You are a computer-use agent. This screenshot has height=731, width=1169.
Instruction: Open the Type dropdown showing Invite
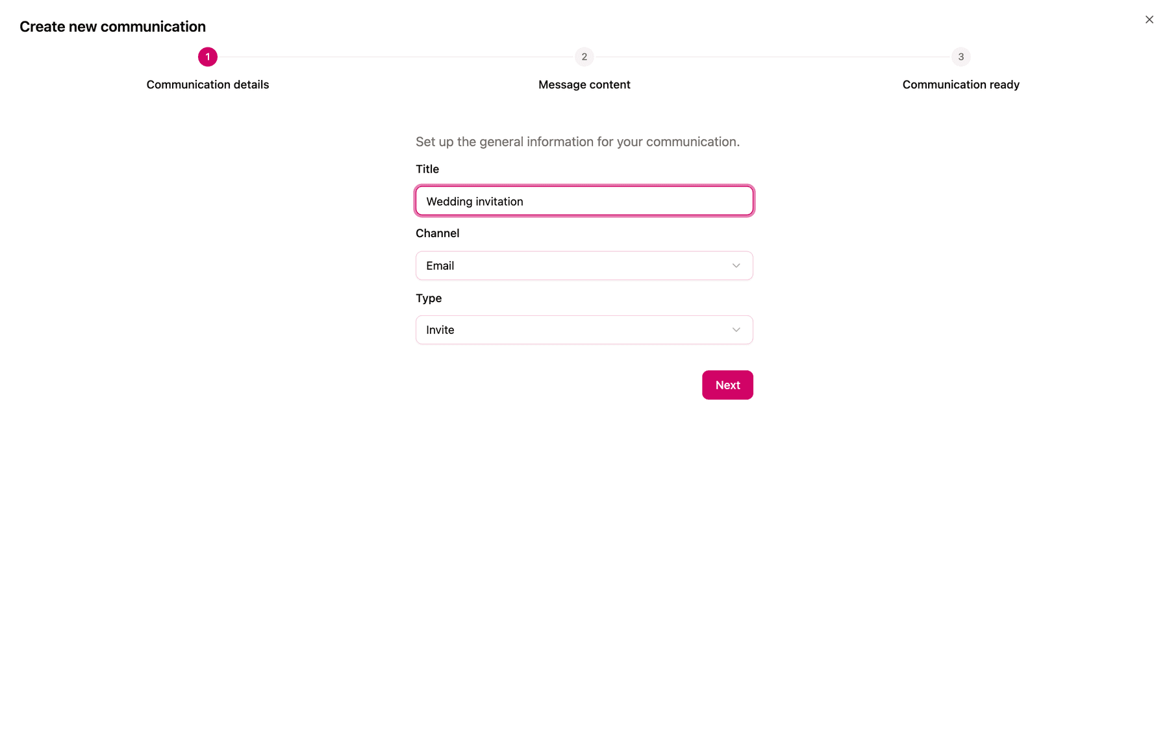(584, 330)
